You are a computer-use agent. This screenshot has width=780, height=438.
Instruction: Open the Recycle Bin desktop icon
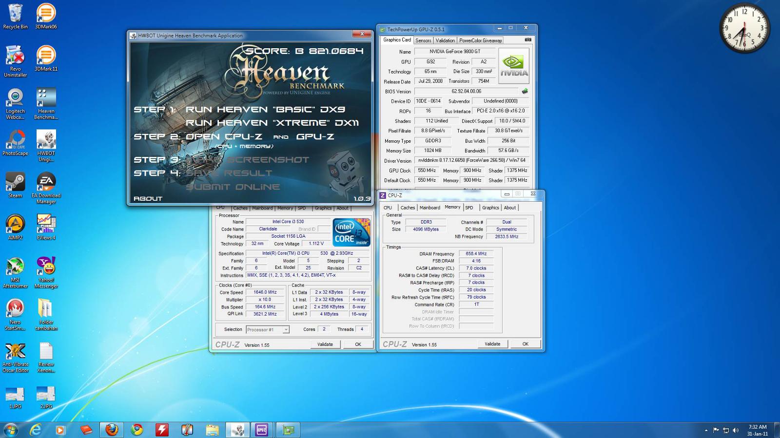(x=15, y=17)
